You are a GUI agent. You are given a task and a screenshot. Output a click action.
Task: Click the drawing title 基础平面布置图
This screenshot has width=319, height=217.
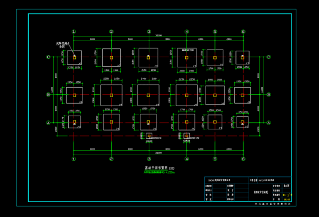(x=156, y=168)
